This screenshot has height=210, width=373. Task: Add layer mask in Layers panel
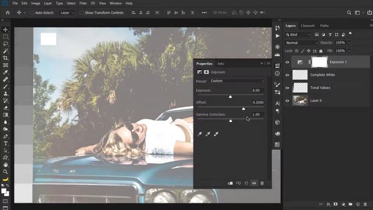pyautogui.click(x=336, y=204)
